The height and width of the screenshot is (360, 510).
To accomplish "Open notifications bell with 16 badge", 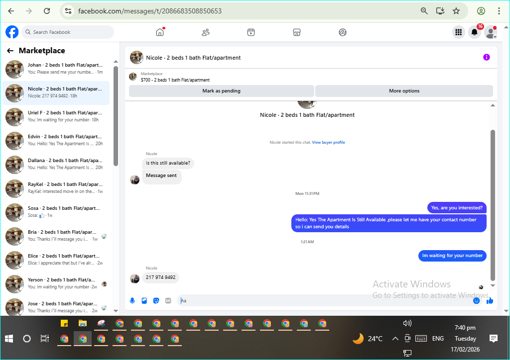I will [x=475, y=32].
